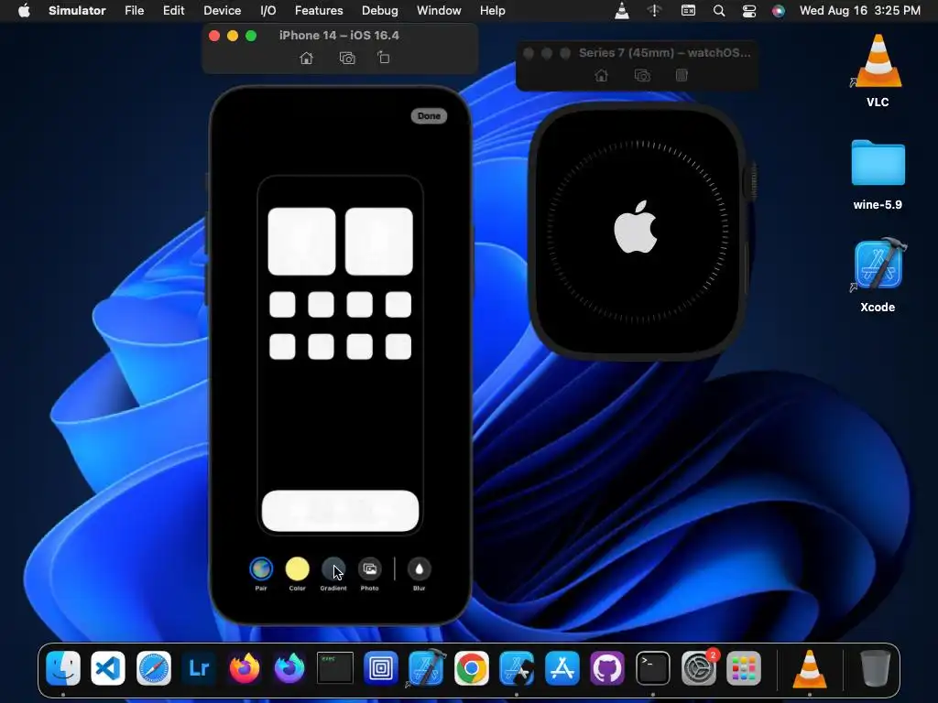This screenshot has height=703, width=938.
Task: Open the File menu
Action: point(134,11)
